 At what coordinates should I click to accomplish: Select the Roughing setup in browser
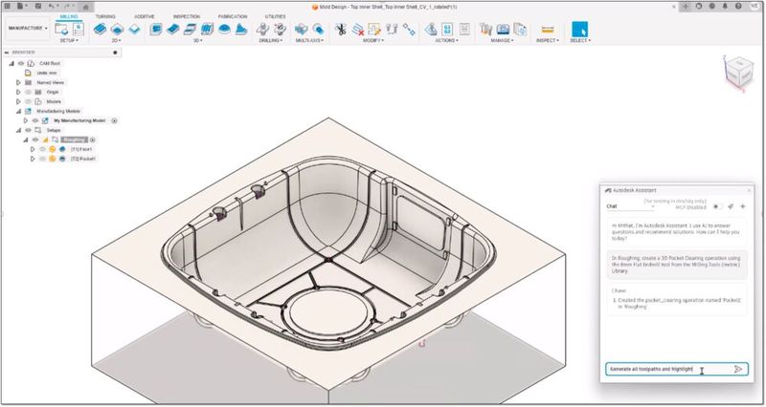point(74,139)
